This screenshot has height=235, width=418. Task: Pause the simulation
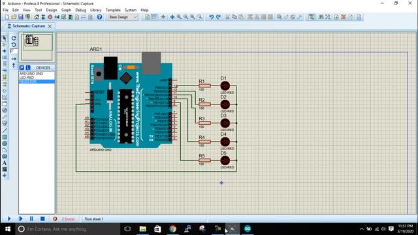31,219
